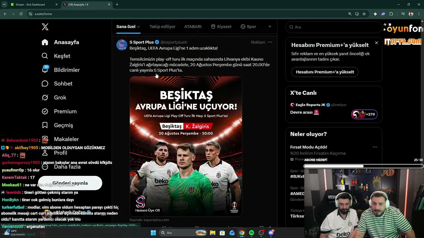Open the Bildirimler bell icon
The image size is (424, 238).
click(x=45, y=69)
